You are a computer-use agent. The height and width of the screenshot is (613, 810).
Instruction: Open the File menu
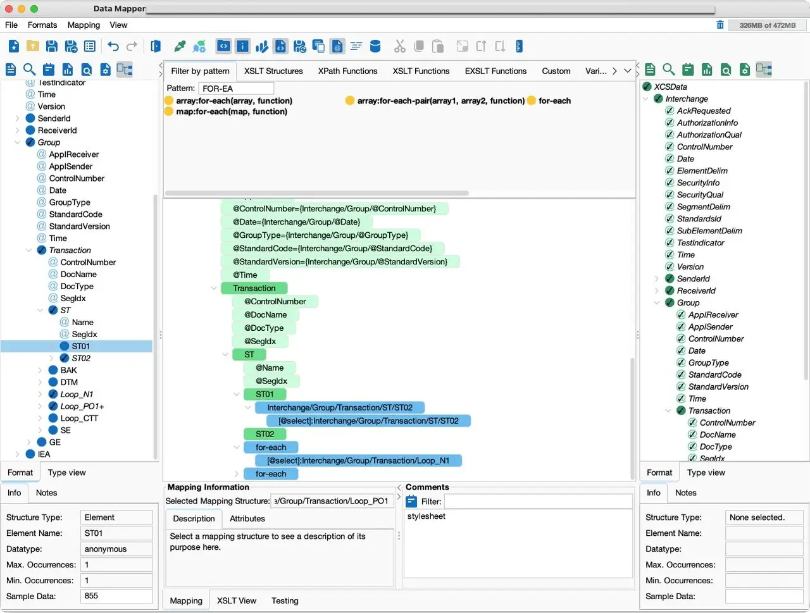point(11,25)
